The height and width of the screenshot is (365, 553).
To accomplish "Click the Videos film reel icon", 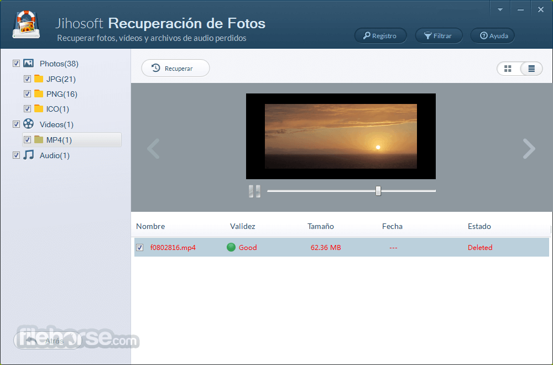I will point(29,124).
